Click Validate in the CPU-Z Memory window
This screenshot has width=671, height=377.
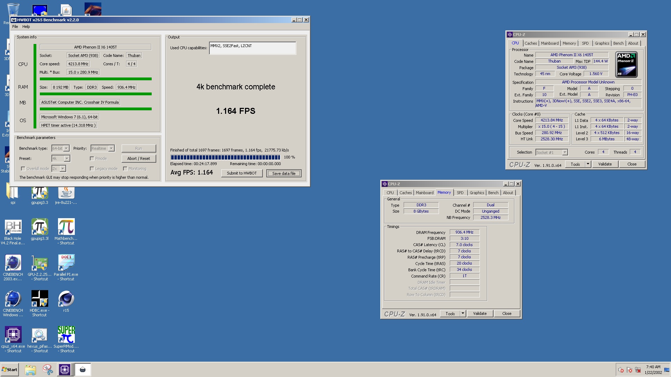480,313
